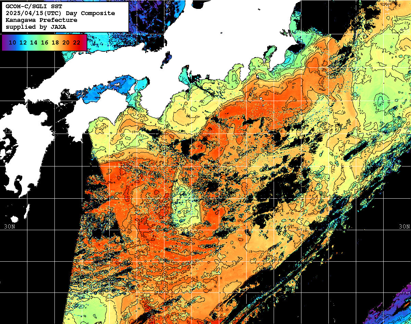Click the 'supplied by JAXA' credit text
This screenshot has width=411, height=324.
click(36, 27)
